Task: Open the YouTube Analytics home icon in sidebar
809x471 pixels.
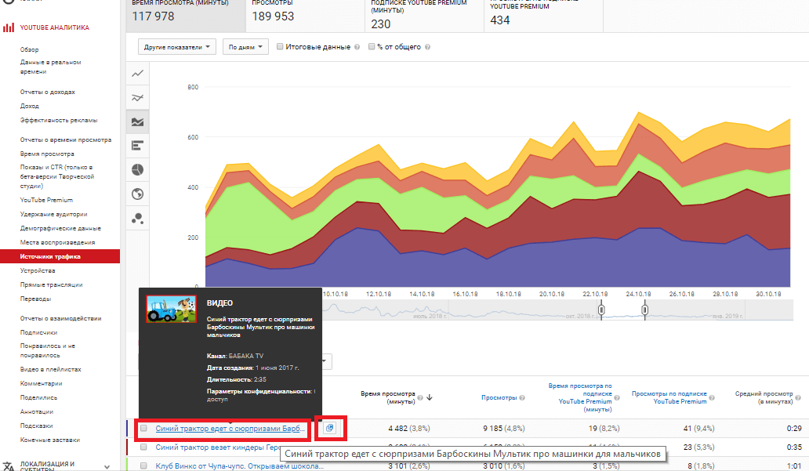Action: [x=9, y=28]
